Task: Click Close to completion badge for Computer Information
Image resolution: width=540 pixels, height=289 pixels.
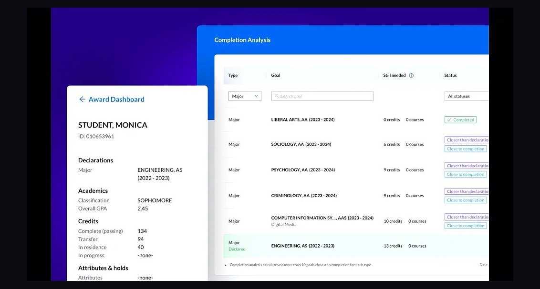Action: coord(466,226)
